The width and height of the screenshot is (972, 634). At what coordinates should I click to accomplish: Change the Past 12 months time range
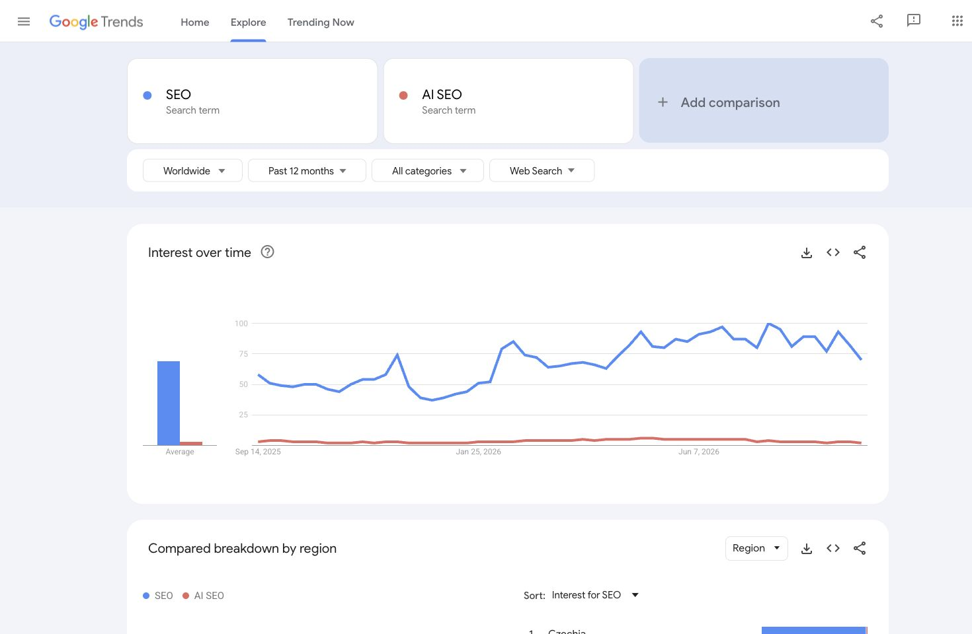[x=307, y=170]
